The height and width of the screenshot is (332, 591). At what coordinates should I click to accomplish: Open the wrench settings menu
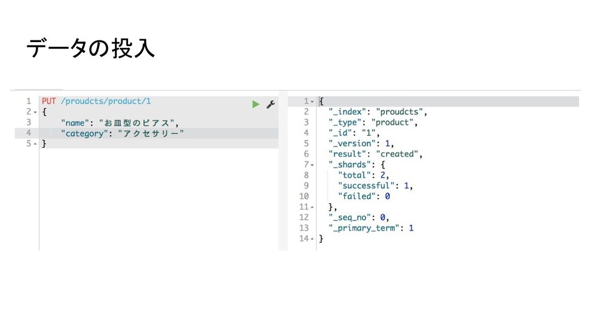[271, 104]
